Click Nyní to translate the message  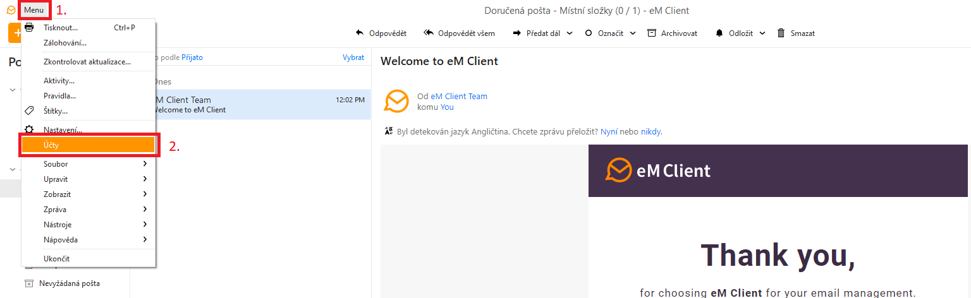(609, 132)
